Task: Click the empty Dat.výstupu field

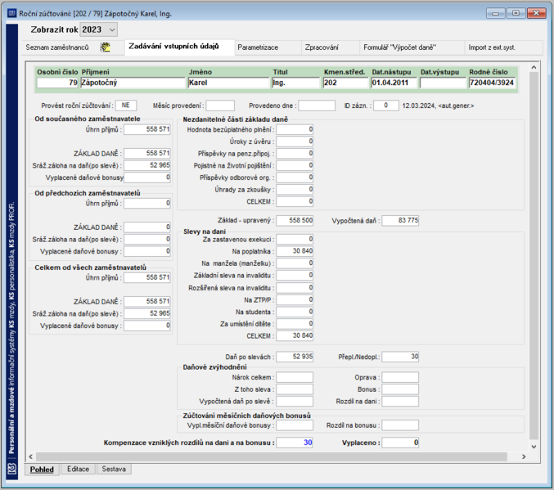Action: (443, 83)
